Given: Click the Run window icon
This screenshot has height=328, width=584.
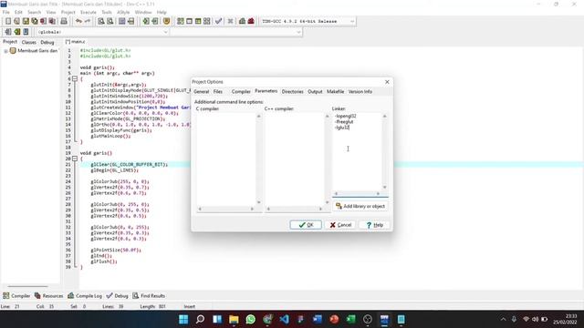Looking at the screenshot, I should pos(189,21).
